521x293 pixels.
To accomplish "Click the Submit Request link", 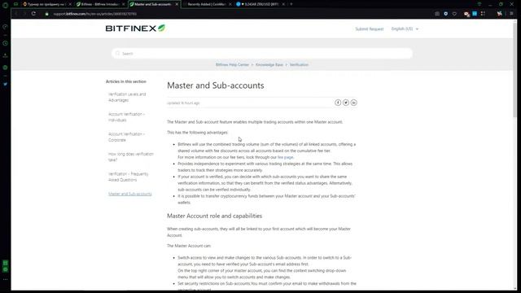I will pyautogui.click(x=369, y=29).
